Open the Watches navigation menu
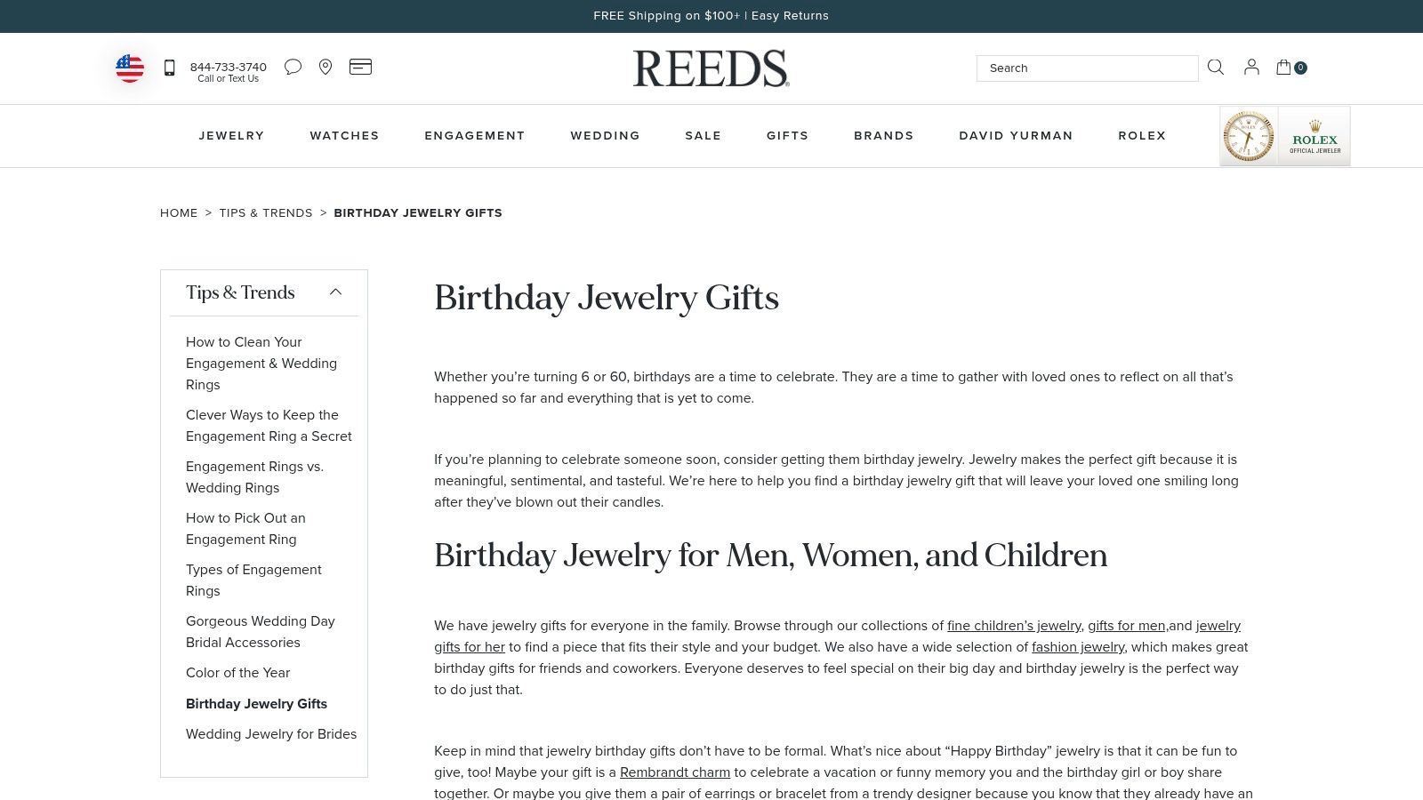 pyautogui.click(x=344, y=136)
